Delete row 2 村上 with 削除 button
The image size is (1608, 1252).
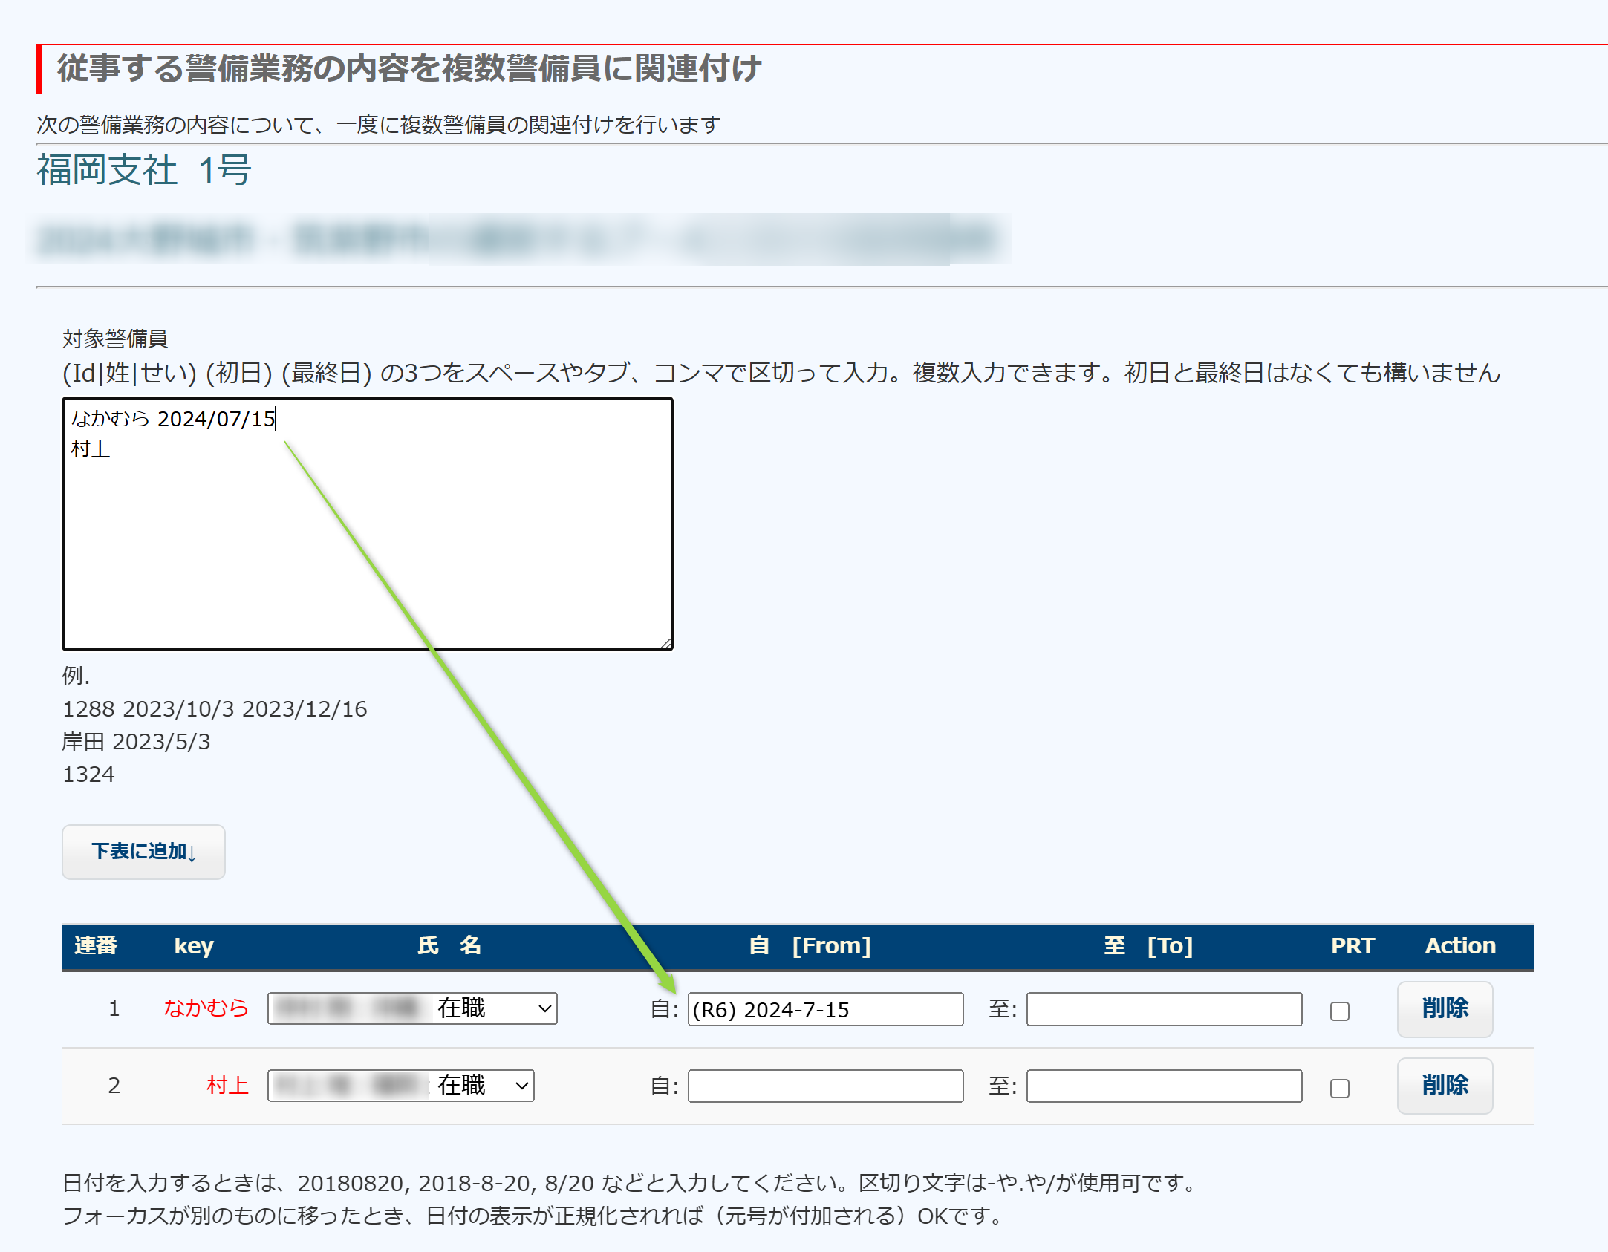point(1444,1086)
